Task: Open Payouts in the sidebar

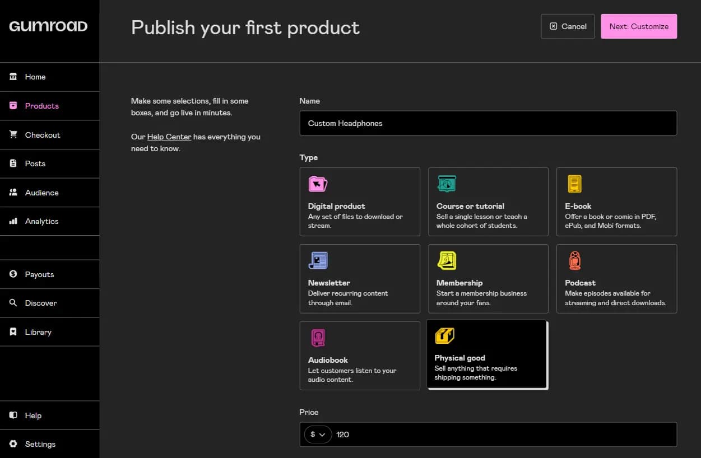Action: 50,274
